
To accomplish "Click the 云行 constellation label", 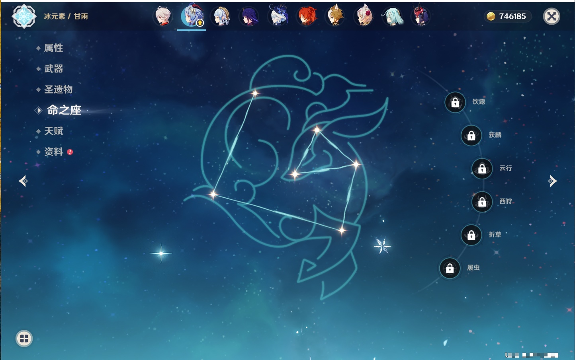I will pos(506,168).
